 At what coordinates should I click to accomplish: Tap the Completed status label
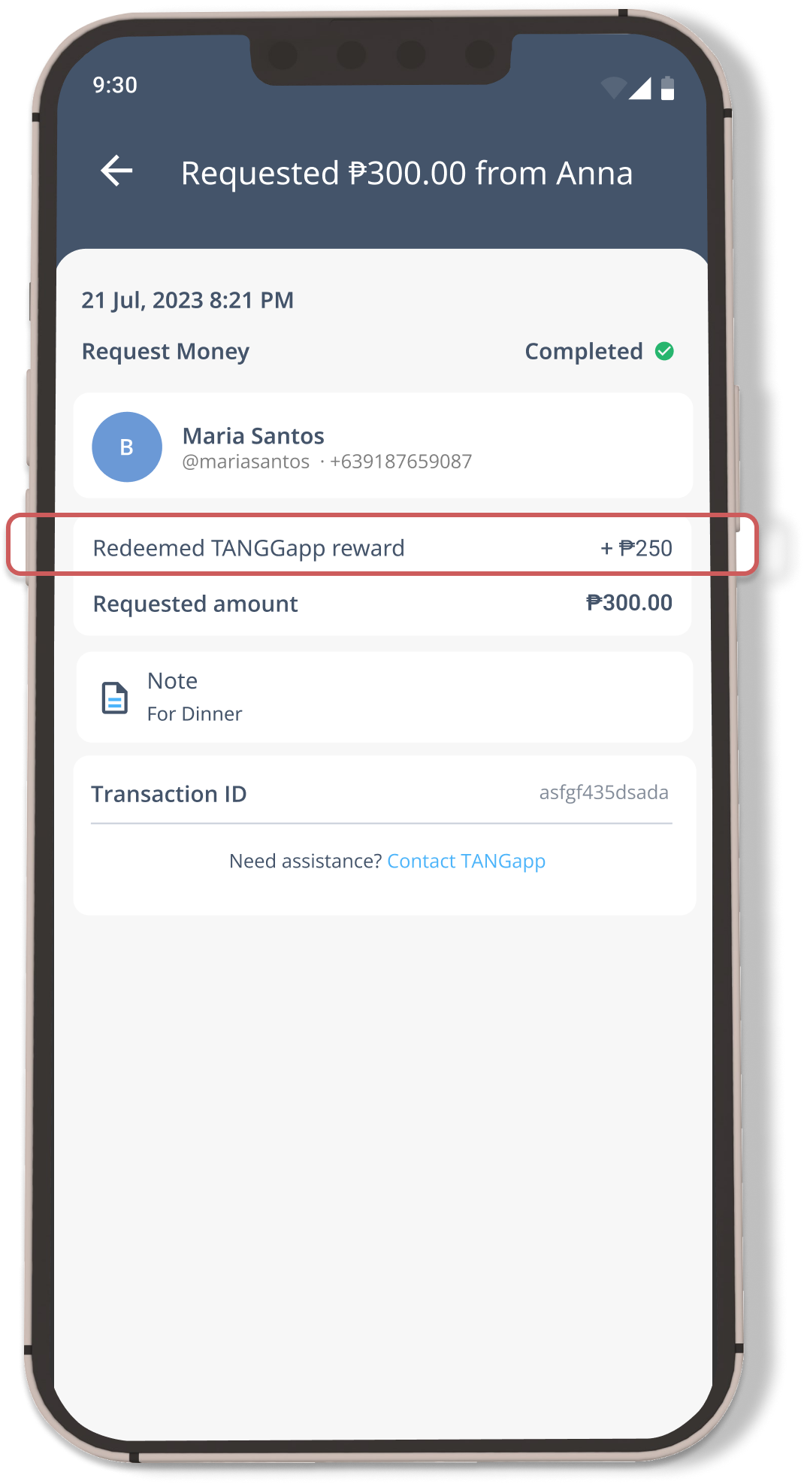click(583, 351)
